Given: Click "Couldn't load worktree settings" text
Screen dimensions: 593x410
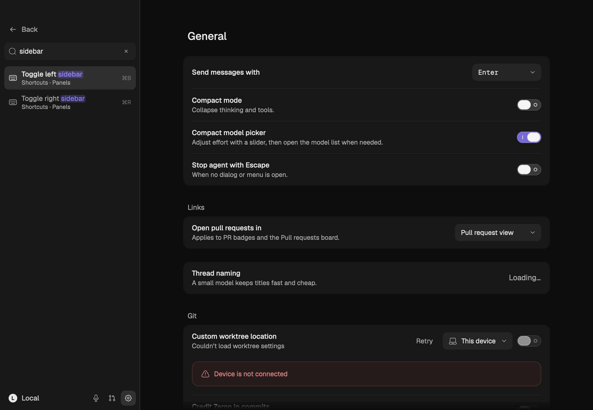Looking at the screenshot, I should pos(238,346).
